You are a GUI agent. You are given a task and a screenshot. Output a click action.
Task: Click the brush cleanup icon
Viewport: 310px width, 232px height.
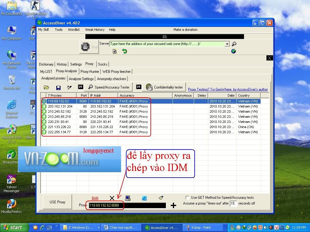[161, 198]
